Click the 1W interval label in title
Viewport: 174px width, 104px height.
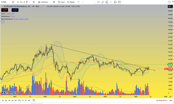(33, 7)
